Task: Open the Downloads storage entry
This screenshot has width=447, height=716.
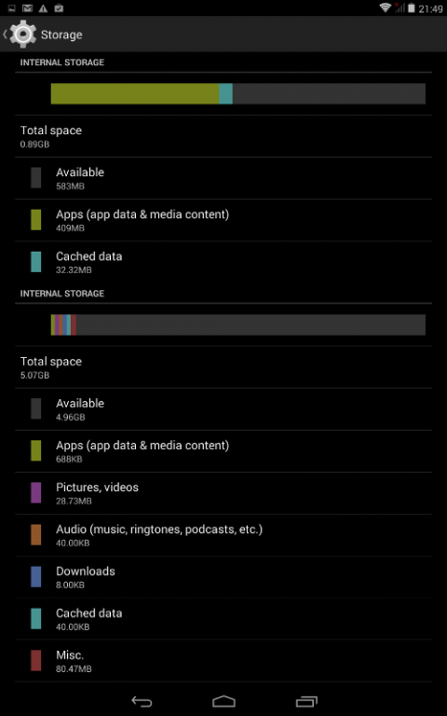Action: point(223,577)
